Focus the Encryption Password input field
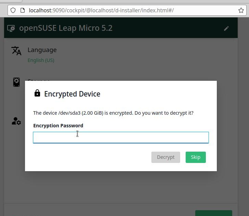 coord(121,138)
